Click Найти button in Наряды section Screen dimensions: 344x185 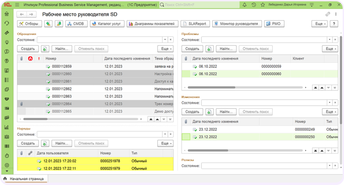pyautogui.click(x=61, y=144)
